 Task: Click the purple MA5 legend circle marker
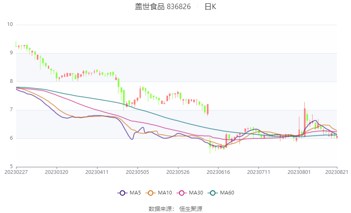click(122, 193)
